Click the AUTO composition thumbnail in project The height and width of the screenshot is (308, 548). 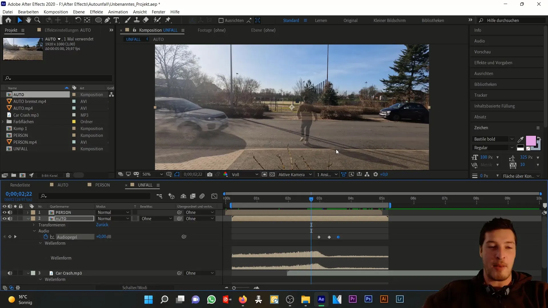tap(23, 48)
